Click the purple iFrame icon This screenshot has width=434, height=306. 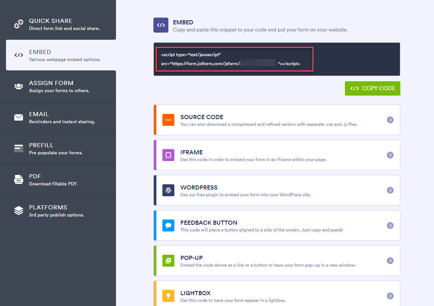click(x=168, y=155)
